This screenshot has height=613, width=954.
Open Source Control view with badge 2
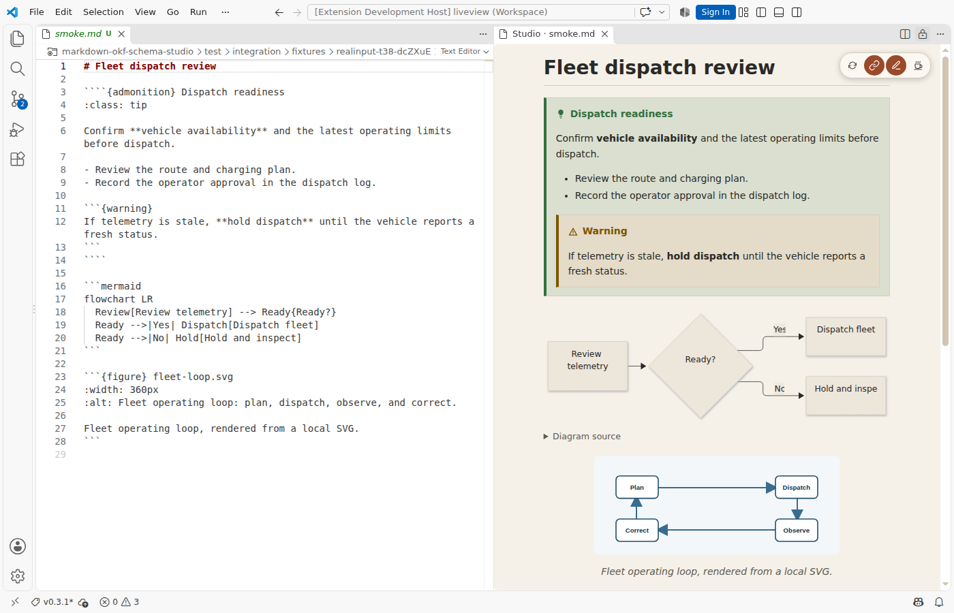[18, 99]
